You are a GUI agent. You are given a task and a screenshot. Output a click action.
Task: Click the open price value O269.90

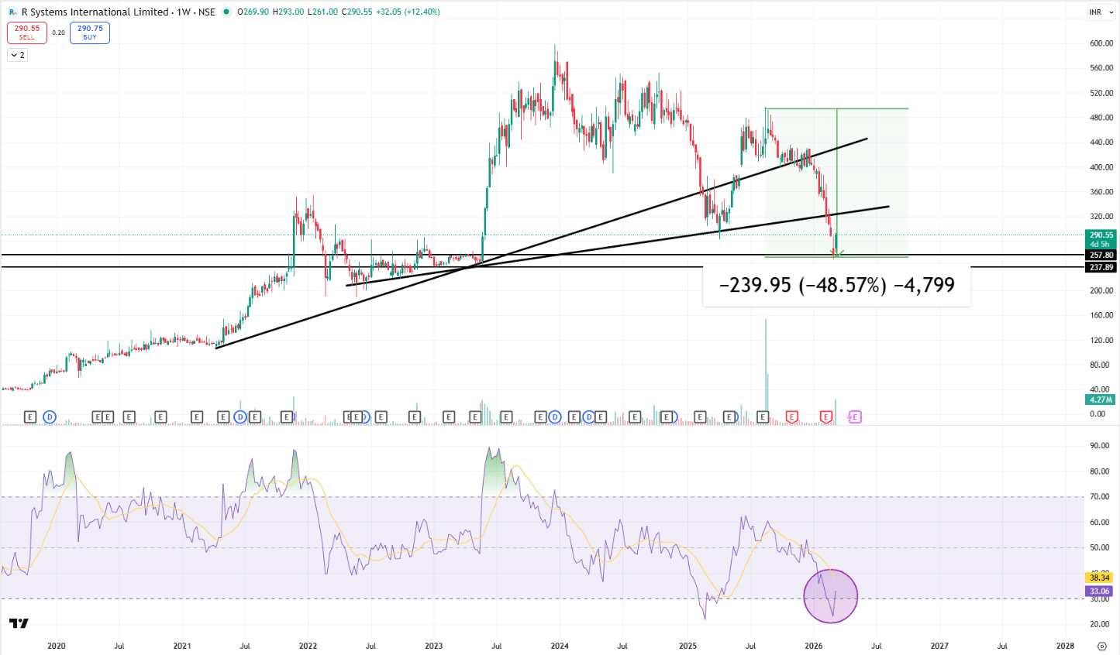tap(253, 12)
